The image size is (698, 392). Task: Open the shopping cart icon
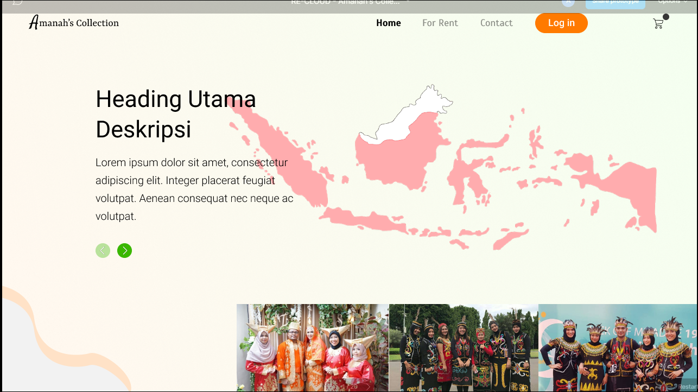(658, 23)
